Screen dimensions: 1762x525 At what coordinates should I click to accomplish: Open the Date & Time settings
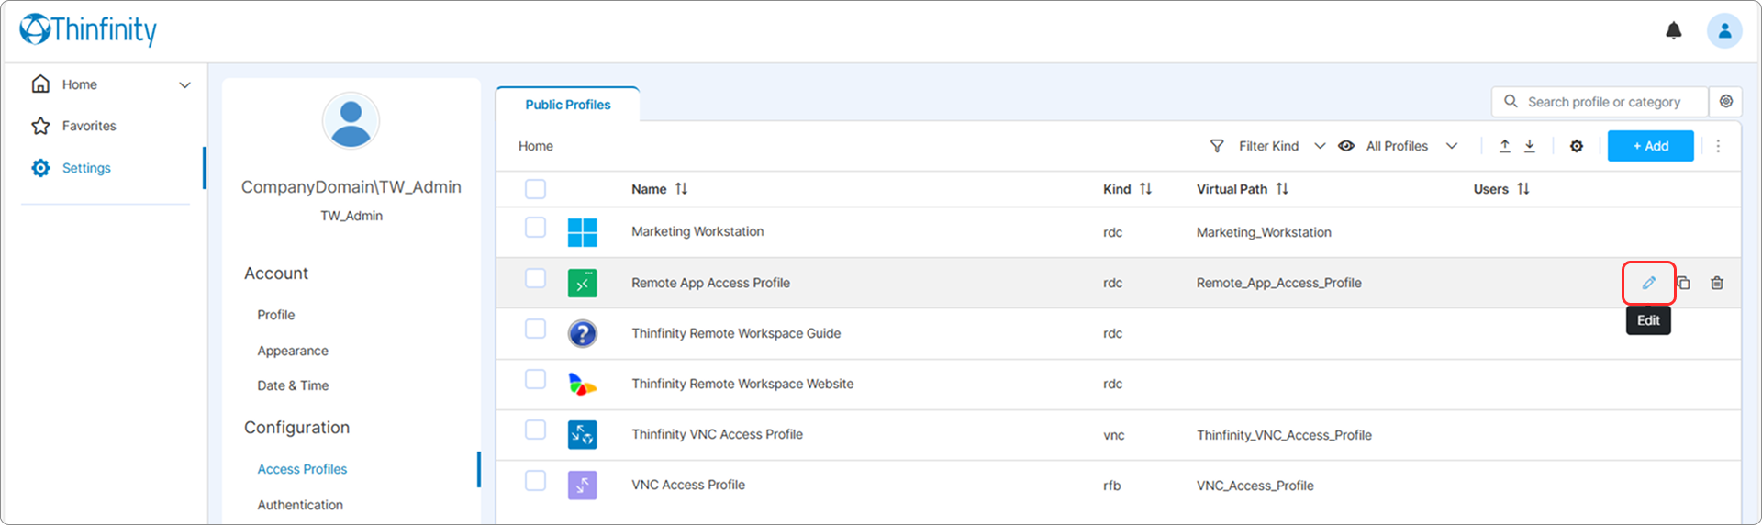tap(293, 385)
